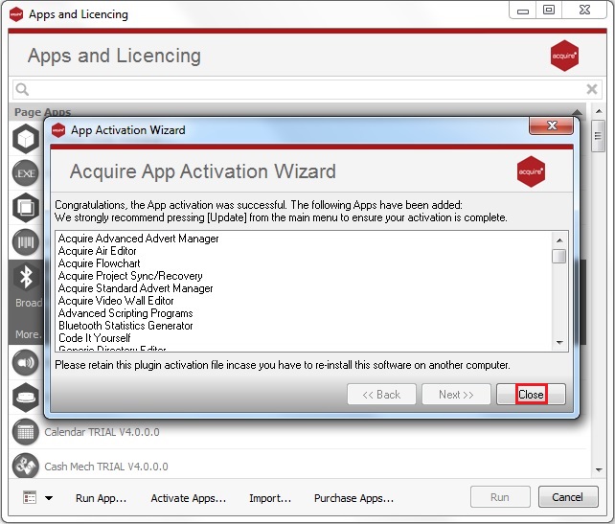This screenshot has width=615, height=524.
Task: Open Run App... menu item
Action: point(101,498)
